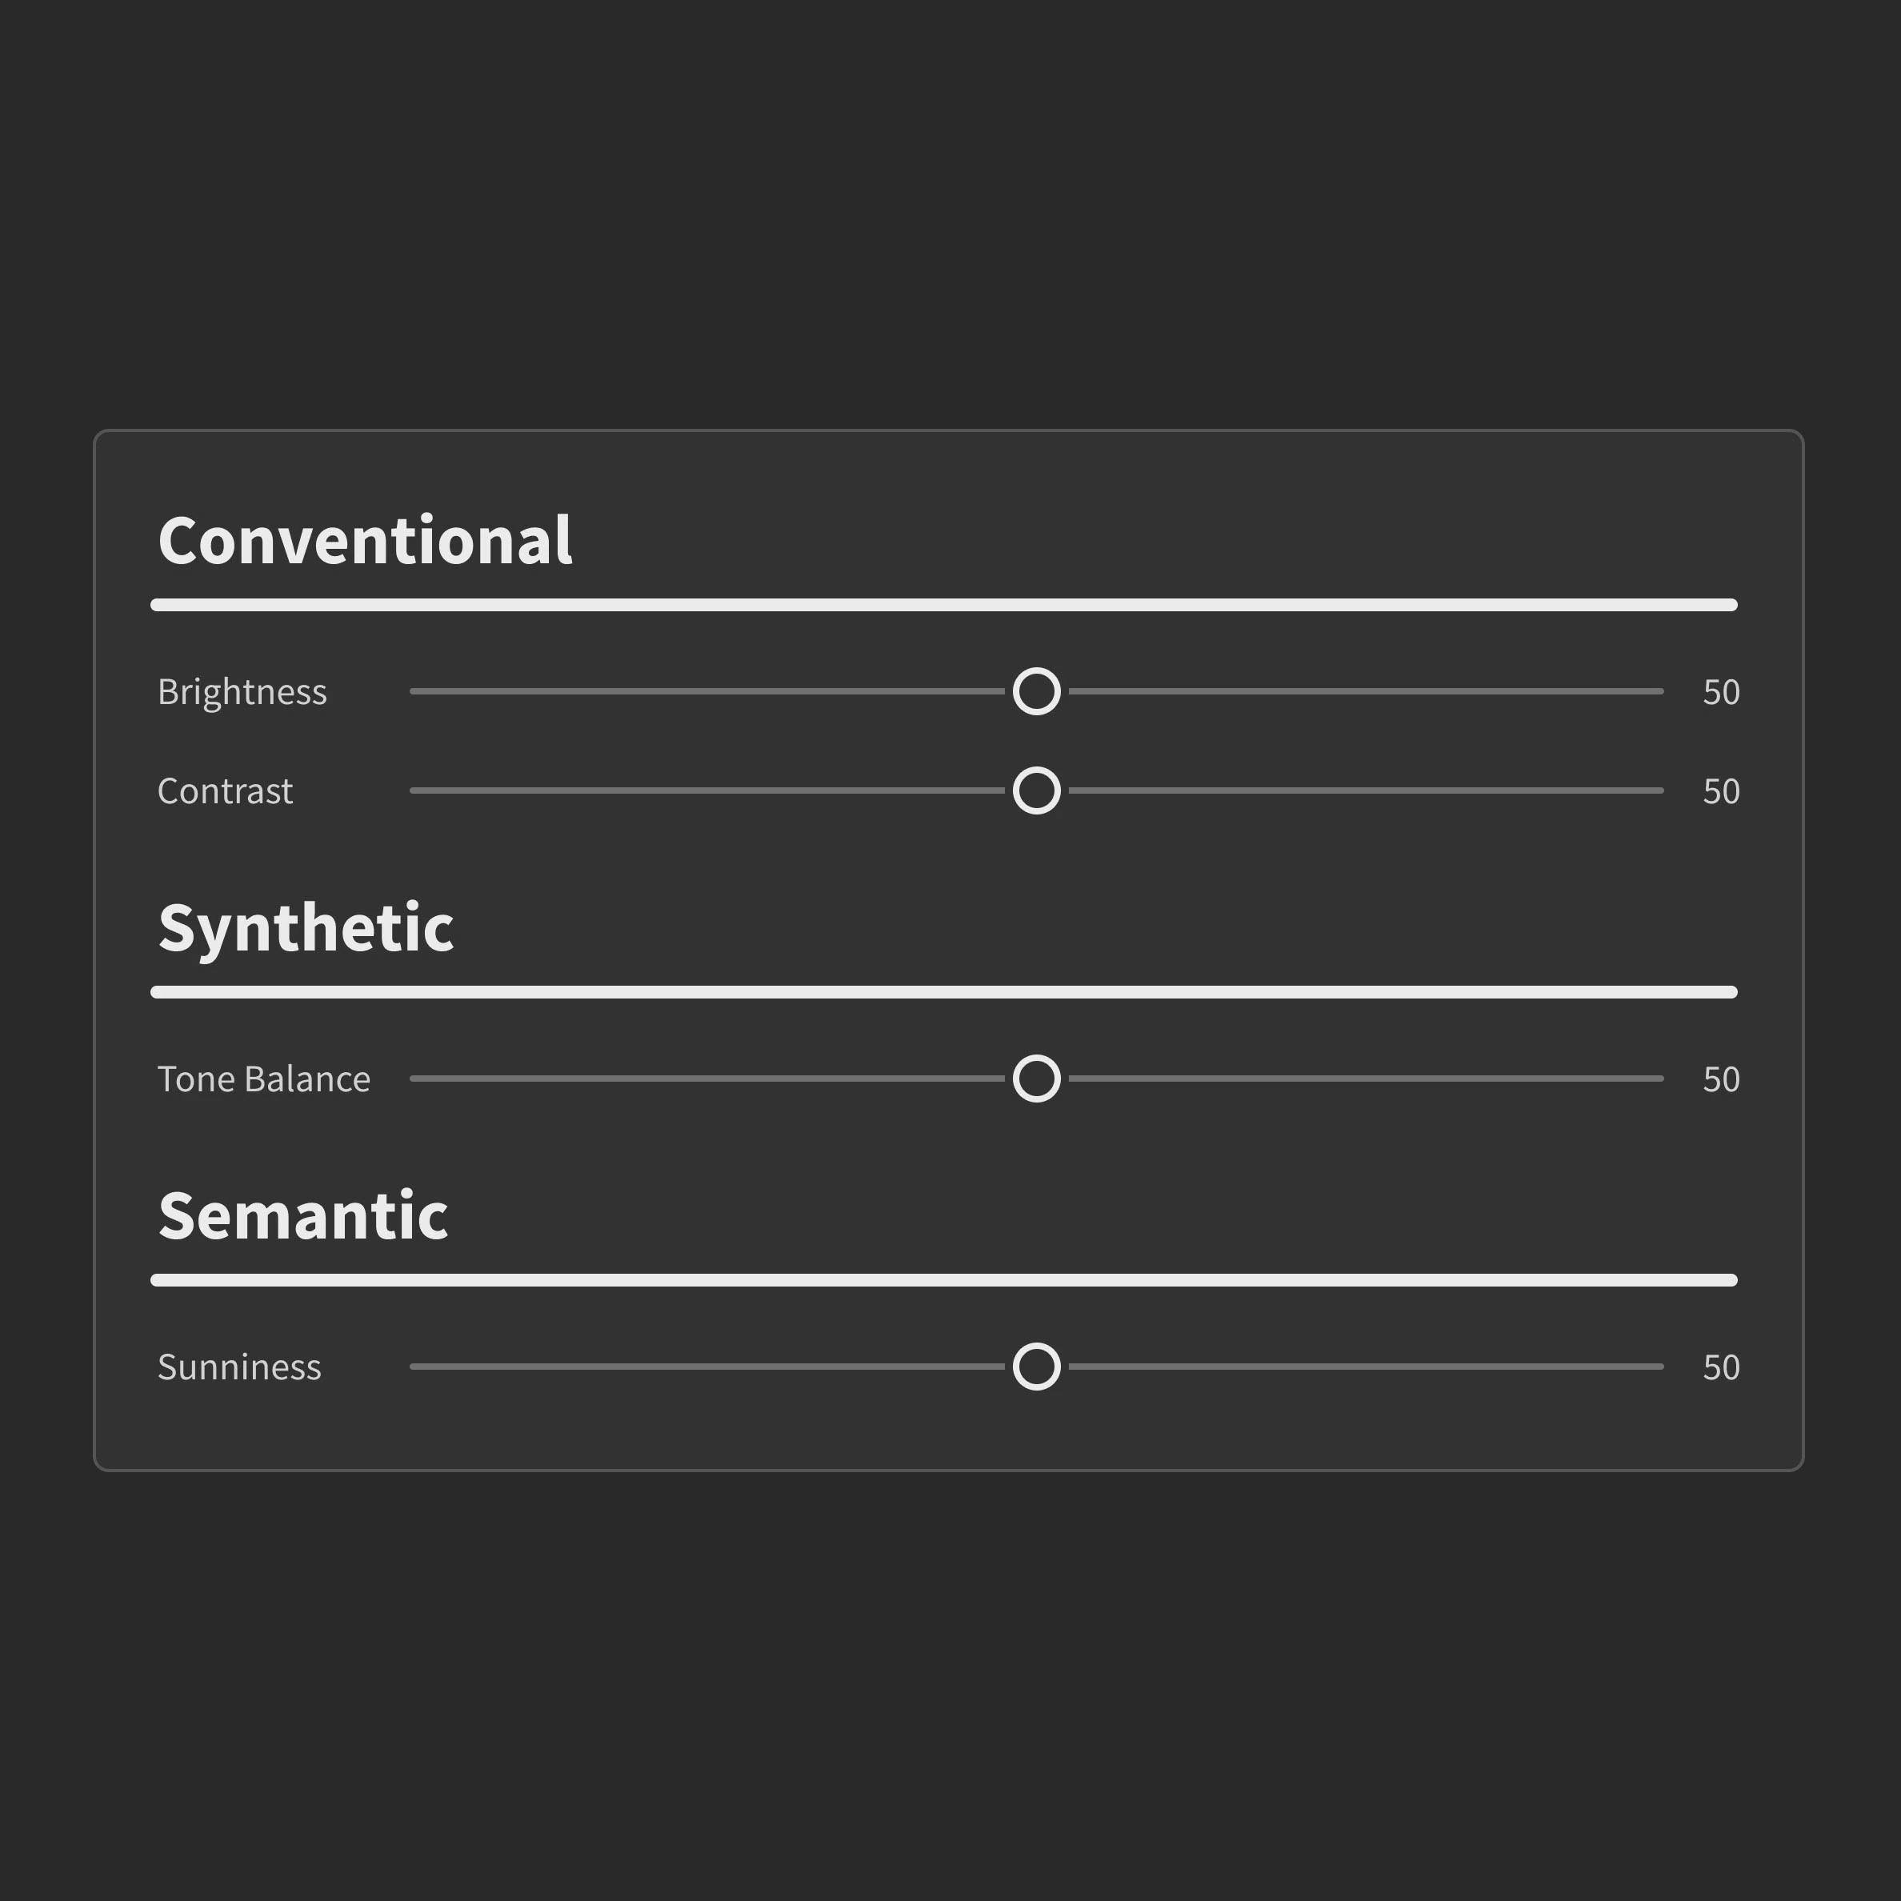Click Contrast track right of the handle

[x=1367, y=791]
